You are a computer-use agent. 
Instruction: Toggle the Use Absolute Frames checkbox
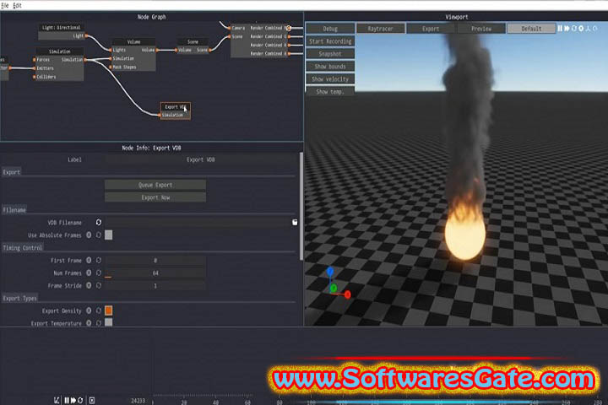tap(109, 235)
